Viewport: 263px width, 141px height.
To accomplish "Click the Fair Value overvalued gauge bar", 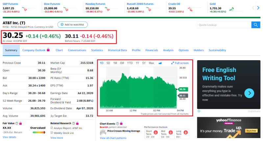I will [39, 132].
